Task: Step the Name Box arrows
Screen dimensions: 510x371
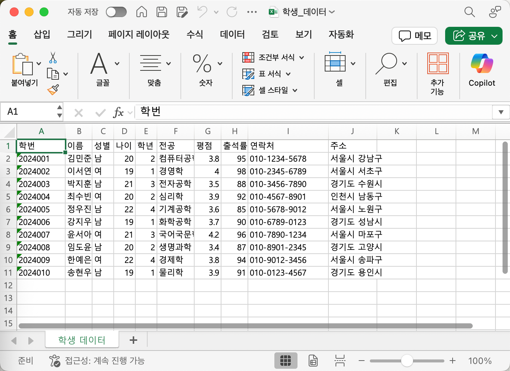Action: coord(60,112)
